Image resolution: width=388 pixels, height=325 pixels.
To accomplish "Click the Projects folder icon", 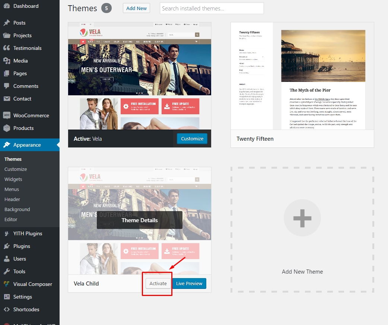I will 7,35.
